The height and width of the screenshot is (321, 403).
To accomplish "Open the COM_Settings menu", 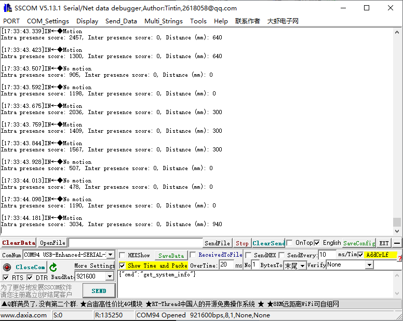I will (48, 21).
